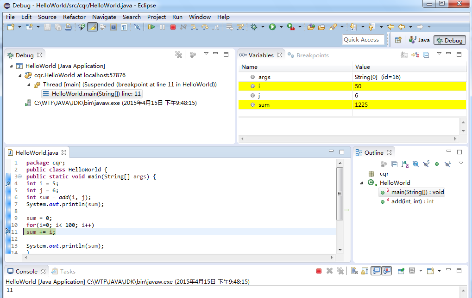Image resolution: width=472 pixels, height=298 pixels.
Task: Collapse cqr.HelloWorld at localhost node
Action: pyautogui.click(x=20, y=75)
